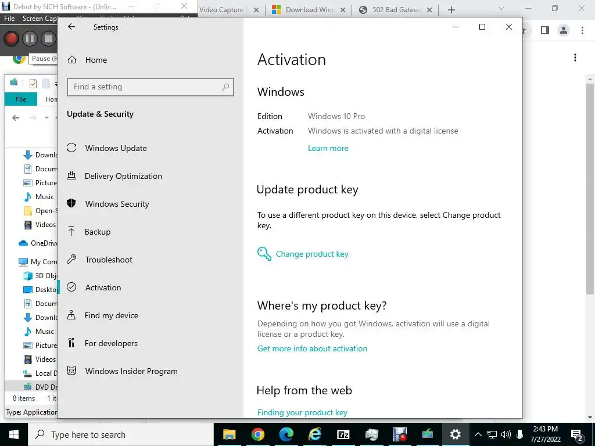Select first Music folder in Explorer tree

coord(40,197)
